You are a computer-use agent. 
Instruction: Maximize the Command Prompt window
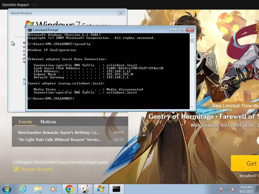182,30
